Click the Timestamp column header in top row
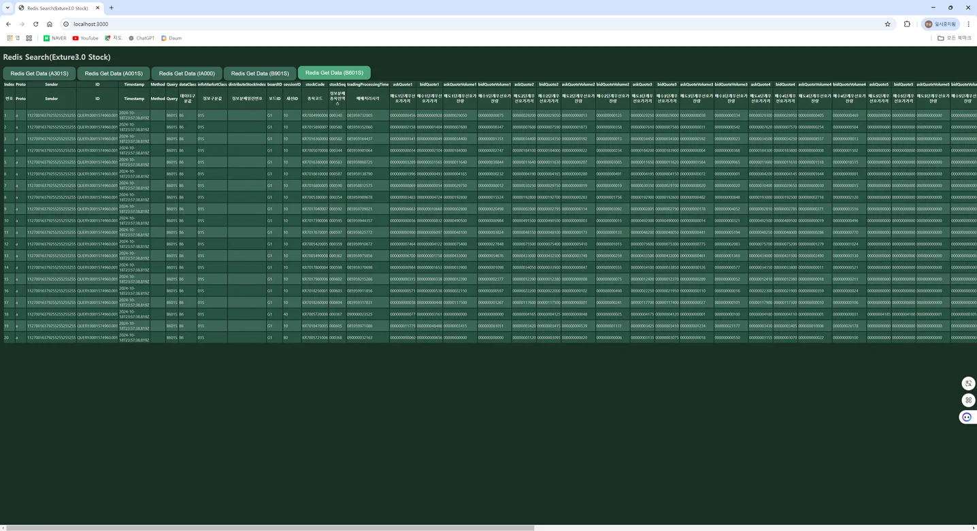Screen dimensions: 977x531 coord(134,84)
